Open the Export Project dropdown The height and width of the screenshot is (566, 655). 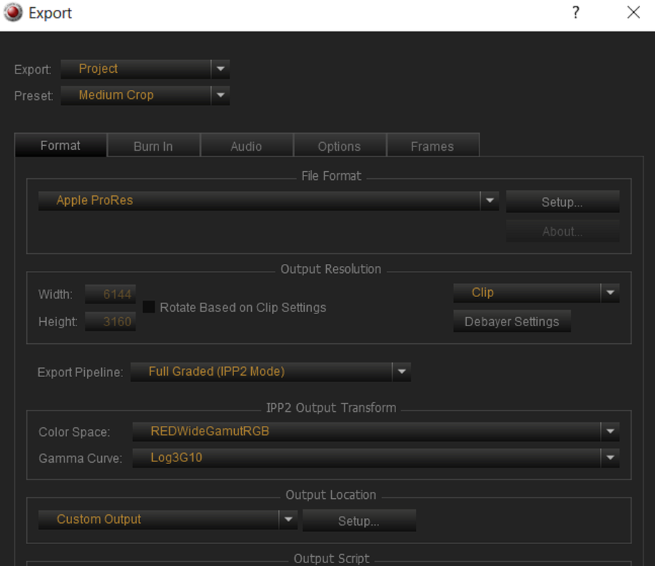(145, 69)
